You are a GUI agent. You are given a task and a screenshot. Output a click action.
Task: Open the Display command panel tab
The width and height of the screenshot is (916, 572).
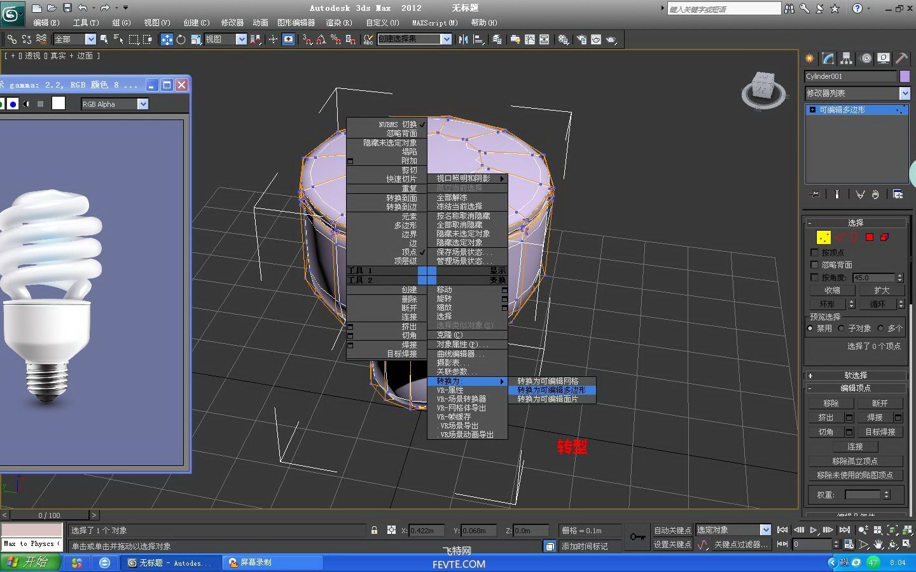[884, 58]
